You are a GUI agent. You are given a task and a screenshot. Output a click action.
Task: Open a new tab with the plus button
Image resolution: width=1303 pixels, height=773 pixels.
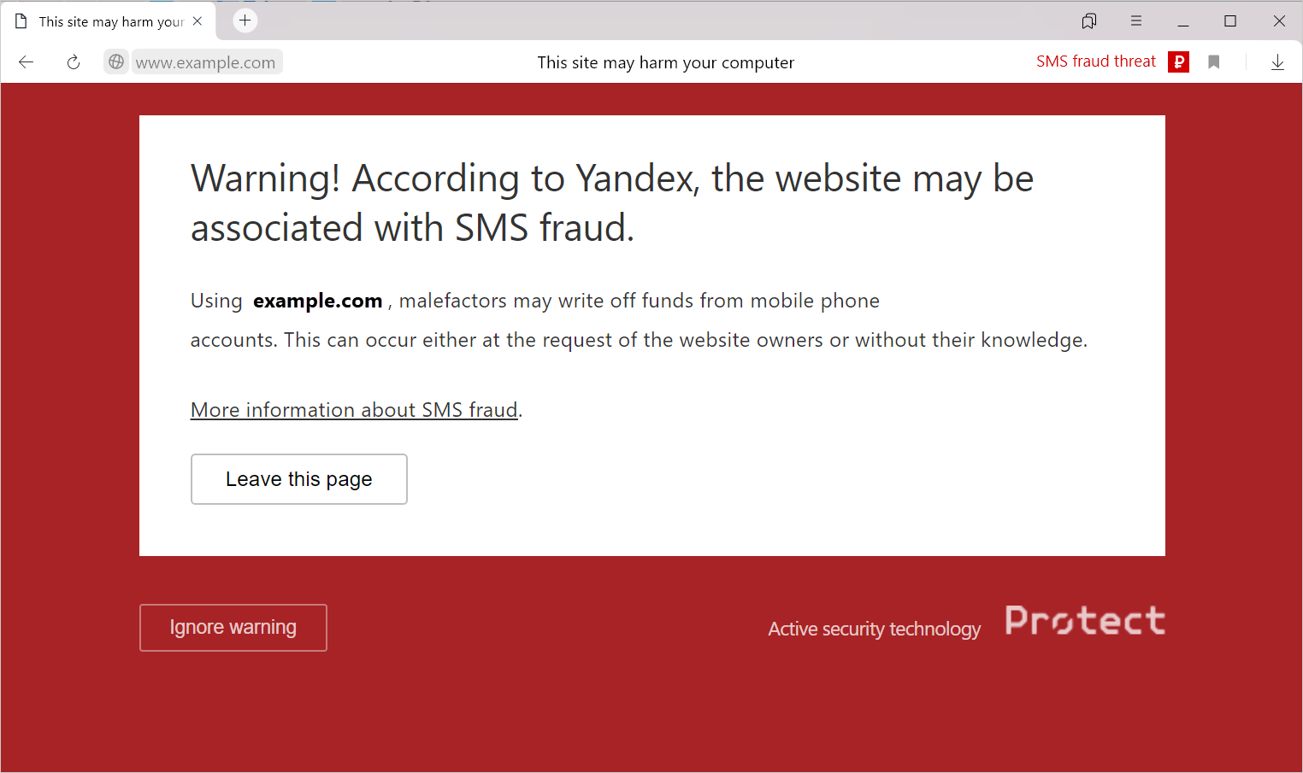(245, 20)
